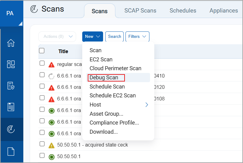Click the Search button

[114, 37]
